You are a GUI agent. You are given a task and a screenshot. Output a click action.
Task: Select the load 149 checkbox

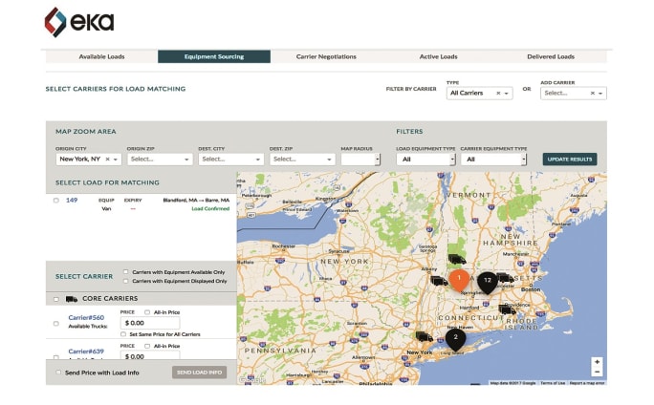point(56,201)
